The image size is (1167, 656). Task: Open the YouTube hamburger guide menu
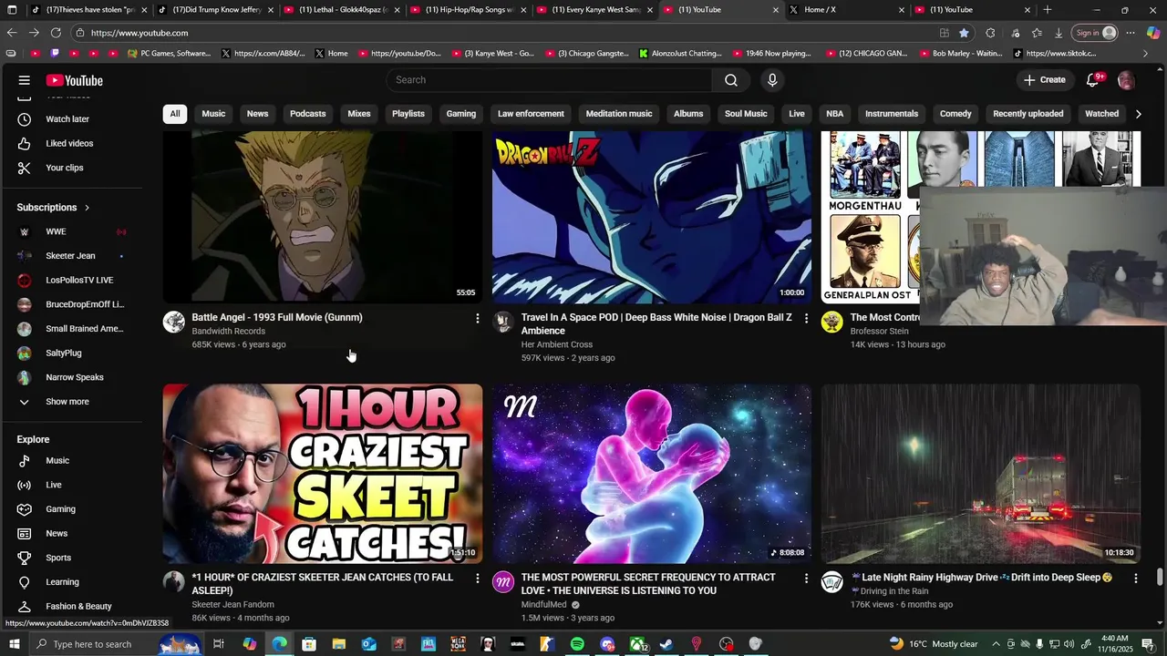pos(25,80)
